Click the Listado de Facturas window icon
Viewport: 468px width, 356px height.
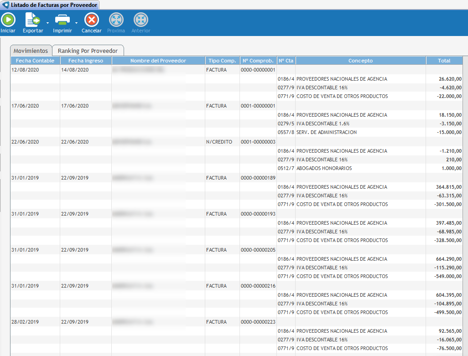pyautogui.click(x=5, y=4)
